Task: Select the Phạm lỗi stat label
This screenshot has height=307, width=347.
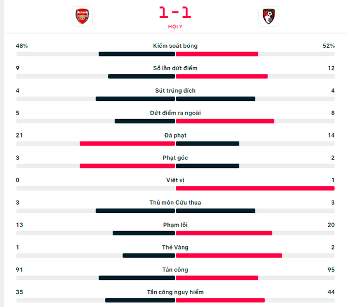Action: [175, 225]
